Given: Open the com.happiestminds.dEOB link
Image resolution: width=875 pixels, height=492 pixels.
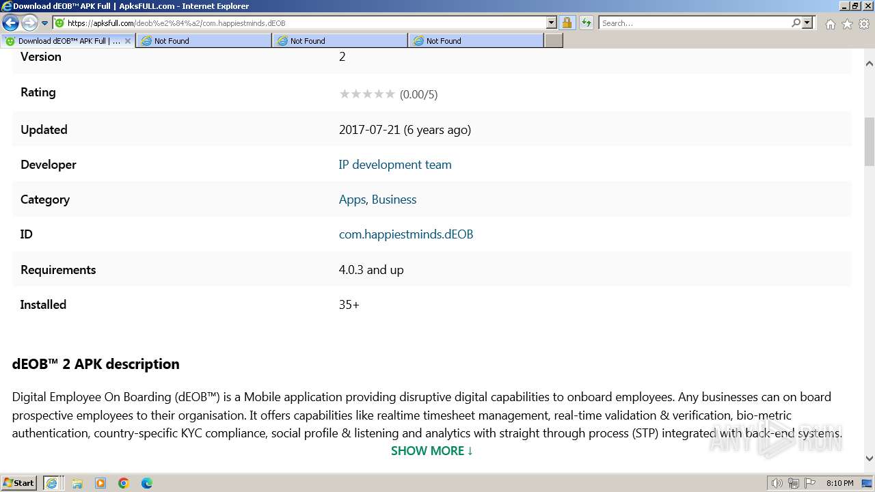Looking at the screenshot, I should [x=406, y=234].
